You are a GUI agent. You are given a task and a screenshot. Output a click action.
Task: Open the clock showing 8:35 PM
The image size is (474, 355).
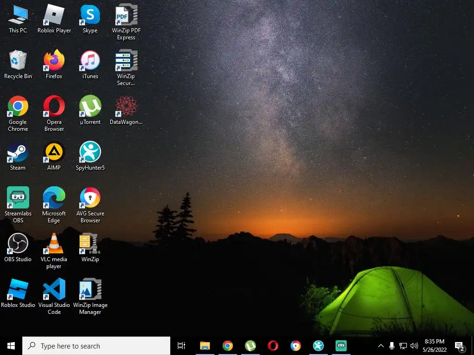[x=435, y=346]
